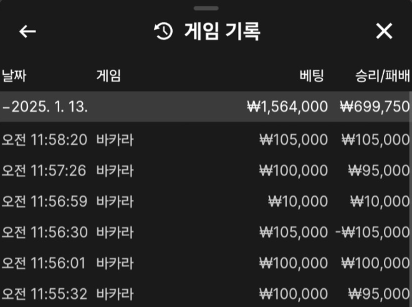Select the 승리/패배 column header
Screen dimensions: 412x307
[x=382, y=76]
